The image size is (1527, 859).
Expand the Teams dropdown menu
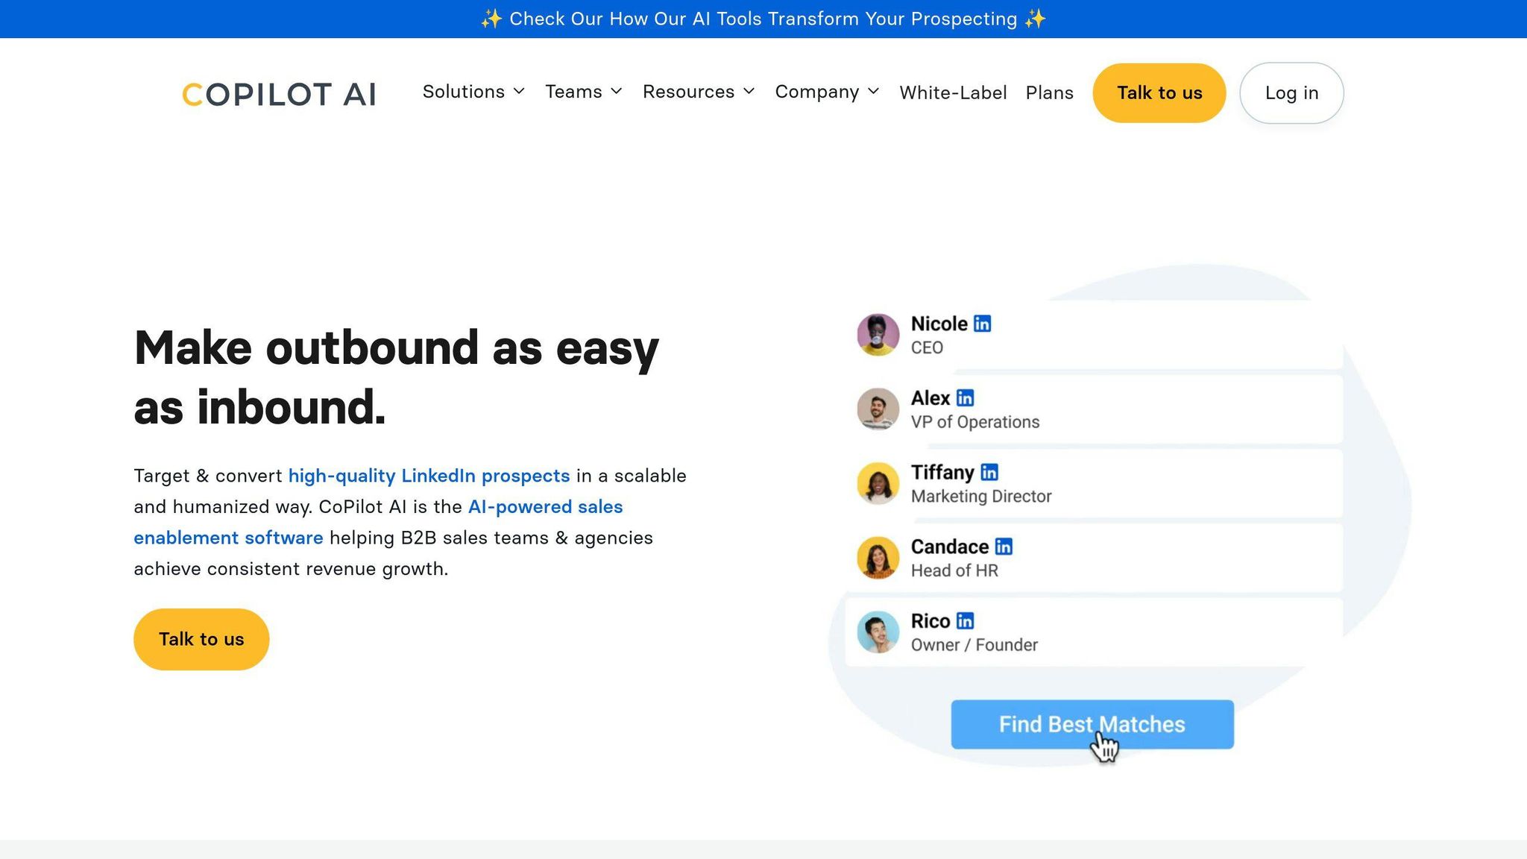pyautogui.click(x=583, y=92)
